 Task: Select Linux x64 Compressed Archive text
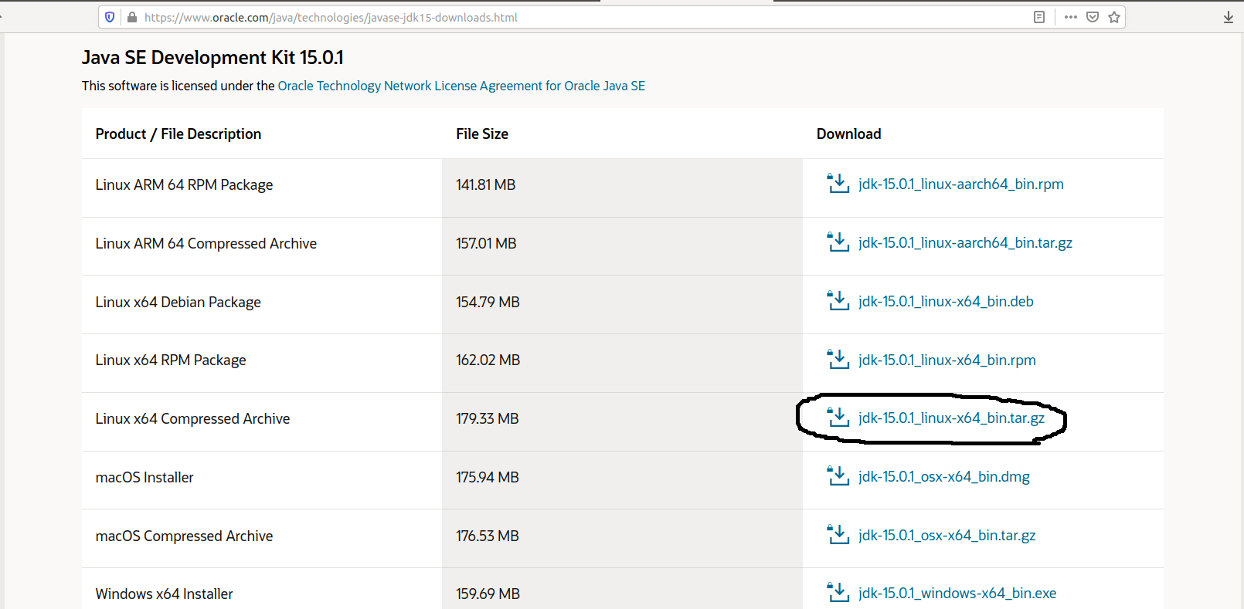[x=193, y=418]
